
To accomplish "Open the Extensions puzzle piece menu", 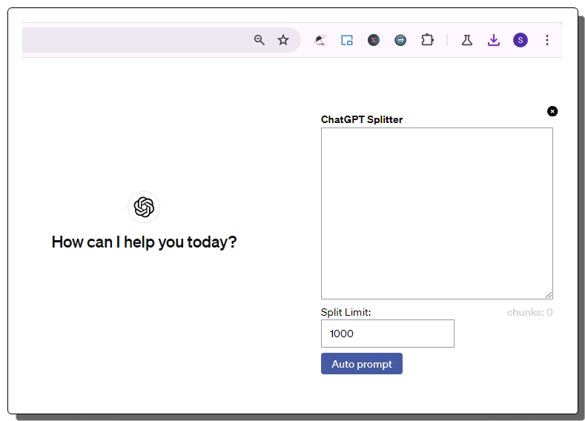I will (427, 40).
